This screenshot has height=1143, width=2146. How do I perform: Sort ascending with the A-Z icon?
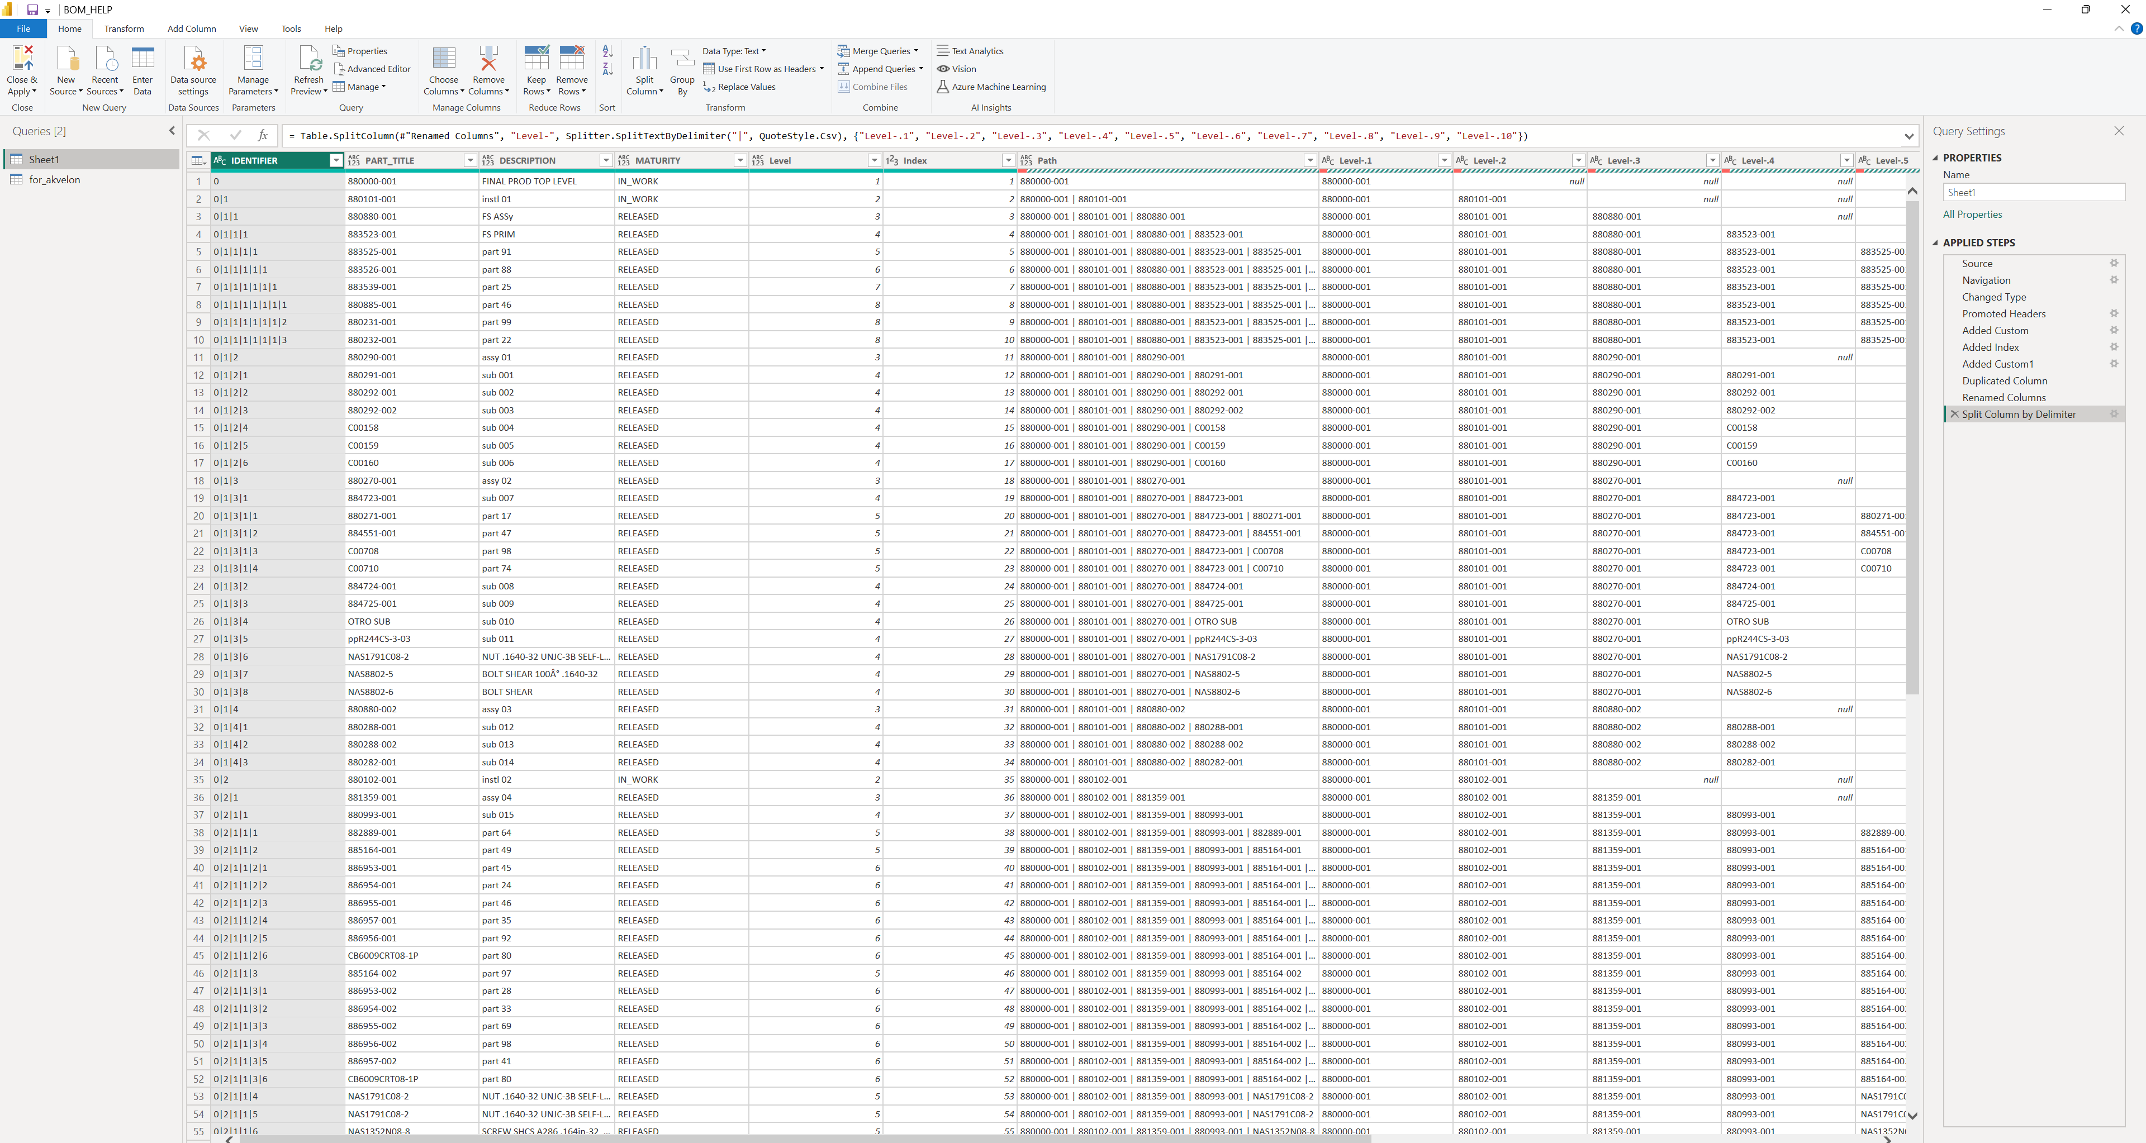[x=607, y=51]
